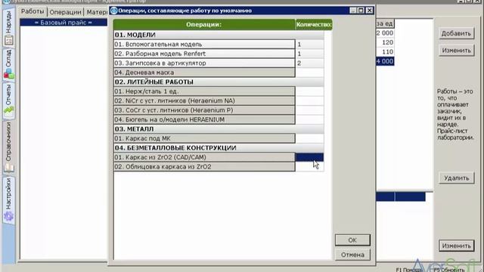Click quantity cell for Разборная модель Renfert
Image resolution: width=484 pixels, height=272 pixels.
click(309, 54)
